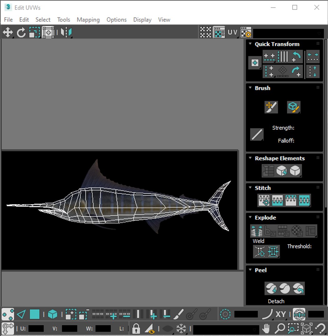Collapse the Quick Transform rollout
Screen dimensions: 328x336
pyautogui.click(x=250, y=44)
